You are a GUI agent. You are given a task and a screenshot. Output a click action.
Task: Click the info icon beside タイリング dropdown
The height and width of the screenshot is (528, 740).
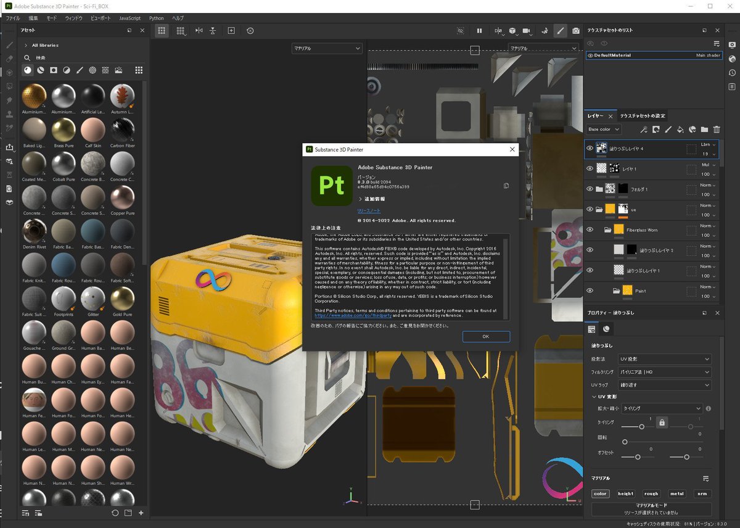(x=708, y=408)
